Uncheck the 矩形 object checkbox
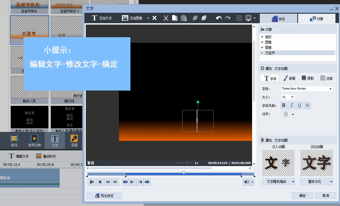The width and height of the screenshot is (340, 206). click(x=262, y=37)
